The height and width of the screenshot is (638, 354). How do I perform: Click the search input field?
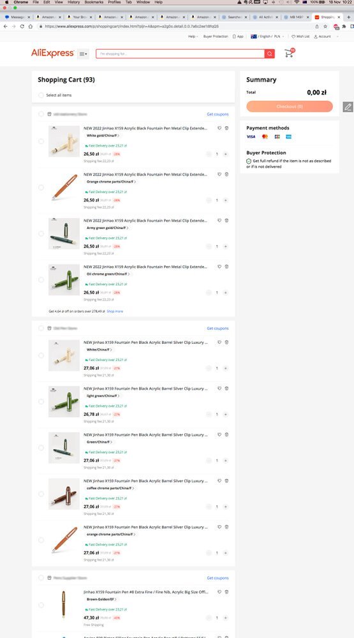click(180, 54)
